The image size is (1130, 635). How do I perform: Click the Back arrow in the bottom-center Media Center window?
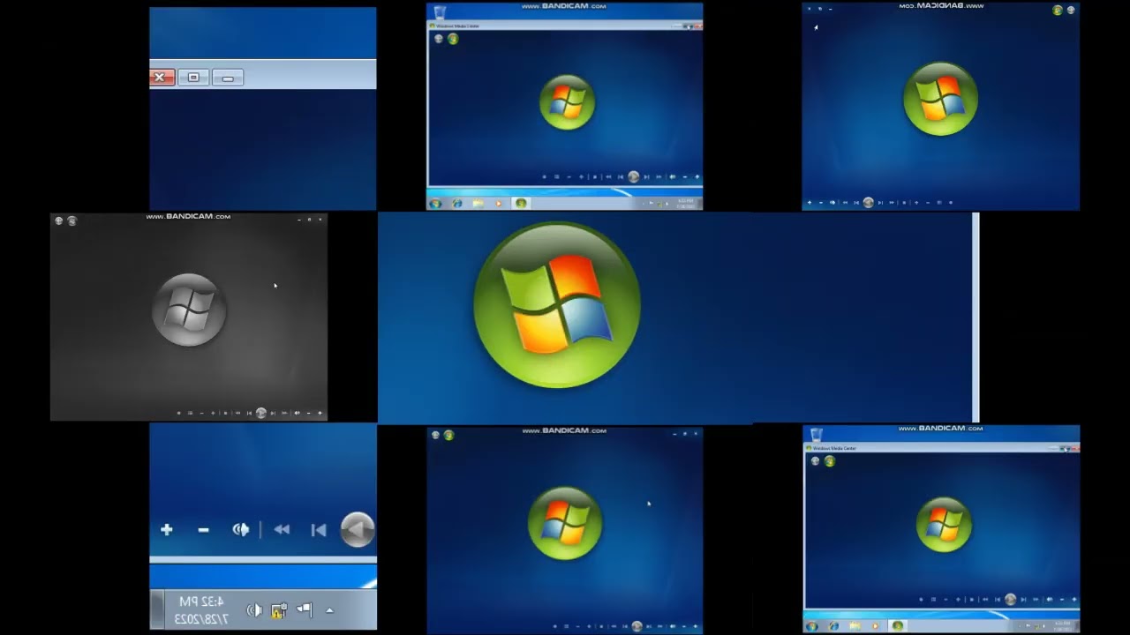coord(434,435)
